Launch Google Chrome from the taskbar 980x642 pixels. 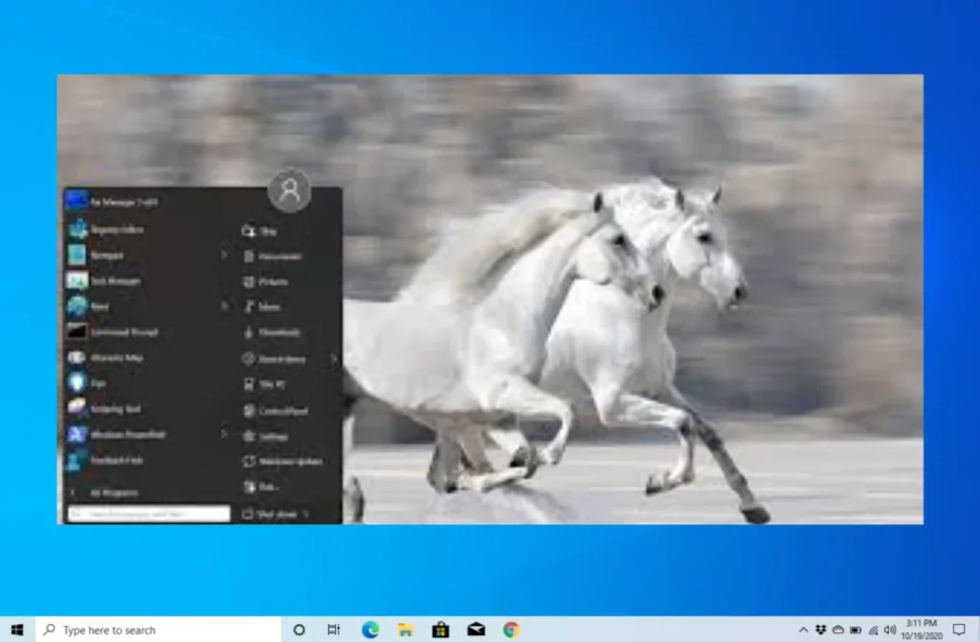(x=511, y=630)
